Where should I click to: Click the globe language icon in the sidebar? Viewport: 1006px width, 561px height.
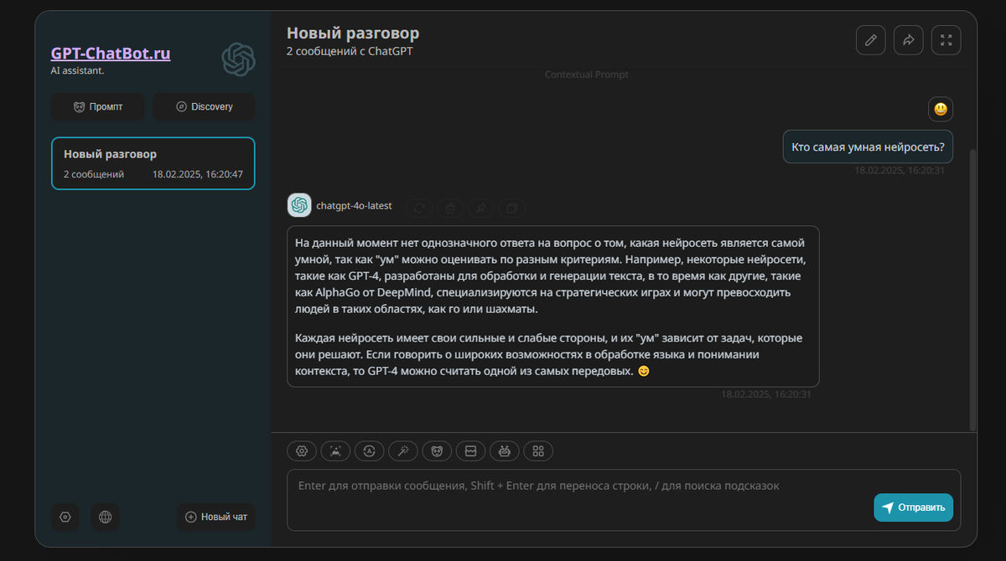[106, 517]
